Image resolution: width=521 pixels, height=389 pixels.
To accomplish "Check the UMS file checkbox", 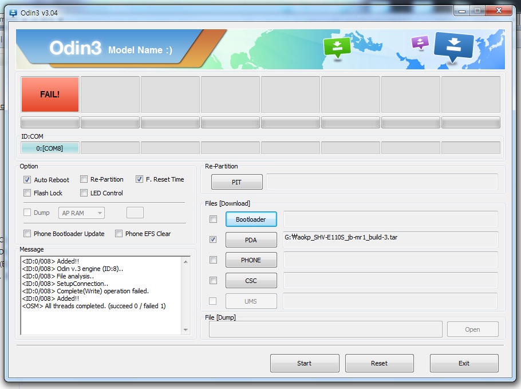I will [x=212, y=301].
